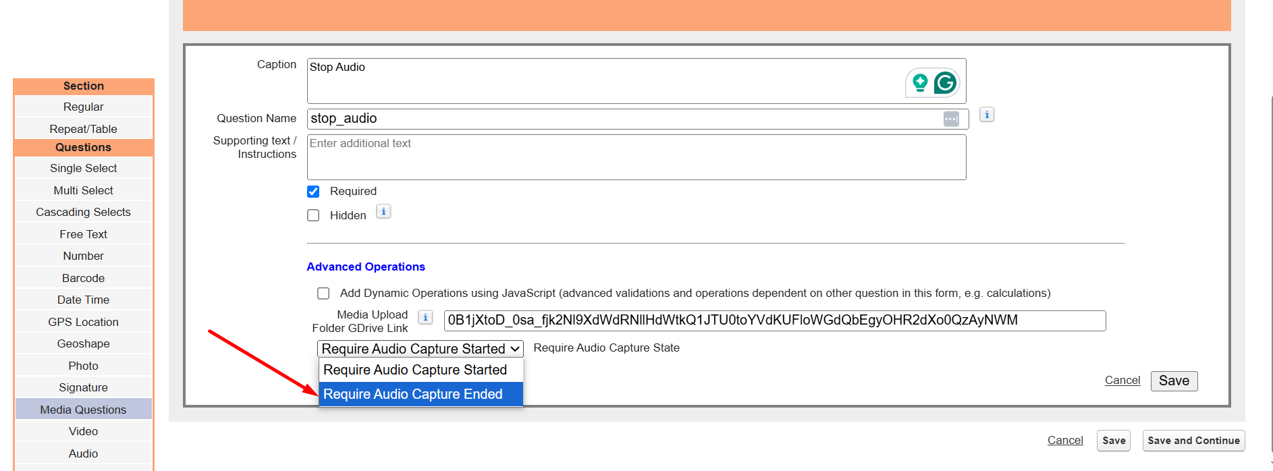Viewport: 1273px width, 471px height.
Task: Add a Cascading Selects question
Action: point(84,212)
